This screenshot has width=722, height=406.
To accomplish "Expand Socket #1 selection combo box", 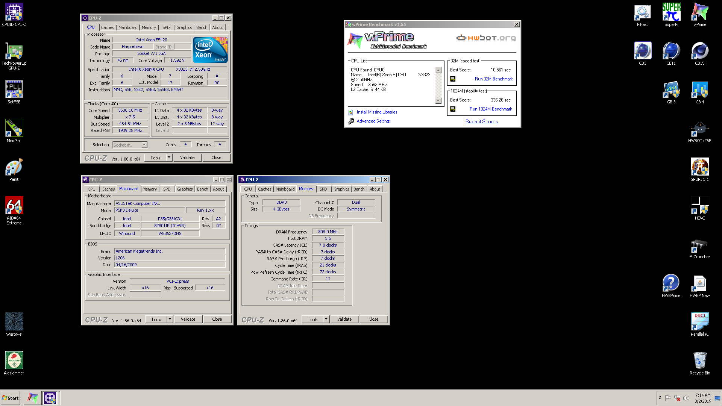I will tap(144, 145).
